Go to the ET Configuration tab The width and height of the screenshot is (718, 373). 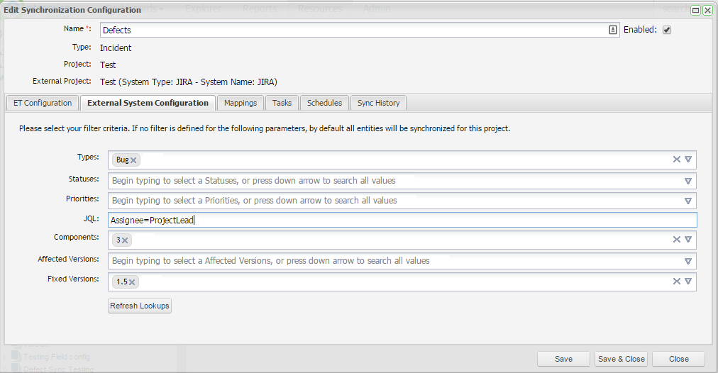click(x=43, y=103)
